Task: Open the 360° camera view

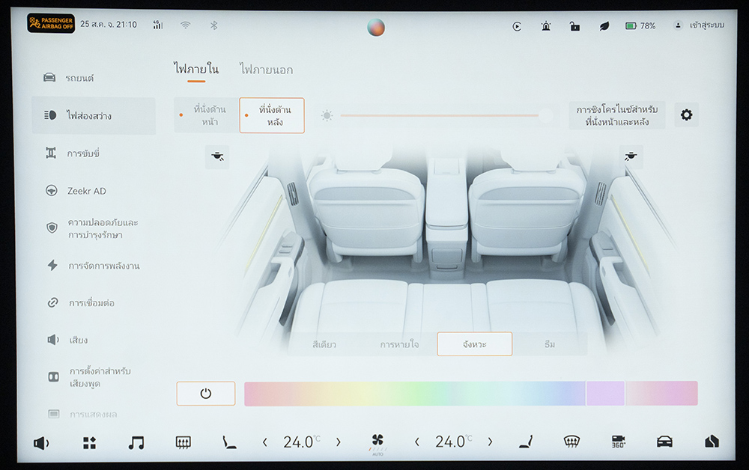Action: [618, 442]
